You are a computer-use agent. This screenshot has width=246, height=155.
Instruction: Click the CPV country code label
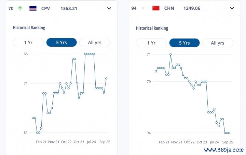[x=45, y=8]
